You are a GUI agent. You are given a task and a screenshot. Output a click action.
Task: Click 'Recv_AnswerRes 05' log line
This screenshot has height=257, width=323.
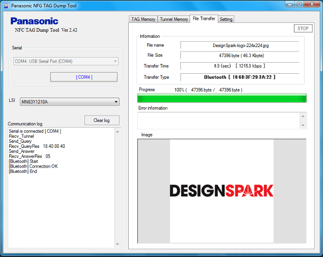(30, 156)
